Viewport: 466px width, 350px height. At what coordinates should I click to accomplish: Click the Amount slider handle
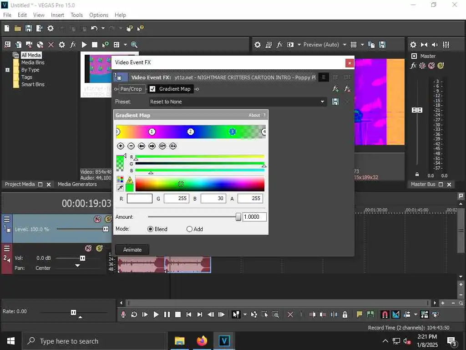click(238, 217)
